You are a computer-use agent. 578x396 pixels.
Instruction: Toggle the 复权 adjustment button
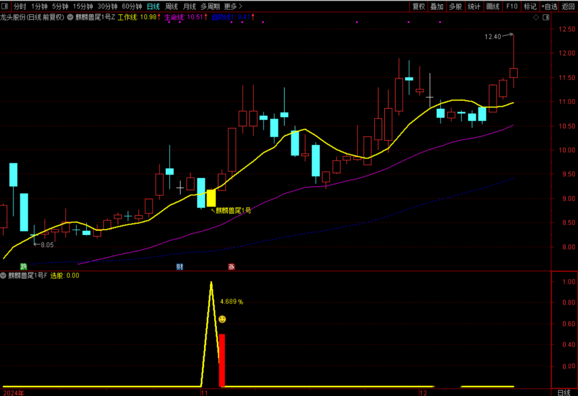pyautogui.click(x=419, y=6)
